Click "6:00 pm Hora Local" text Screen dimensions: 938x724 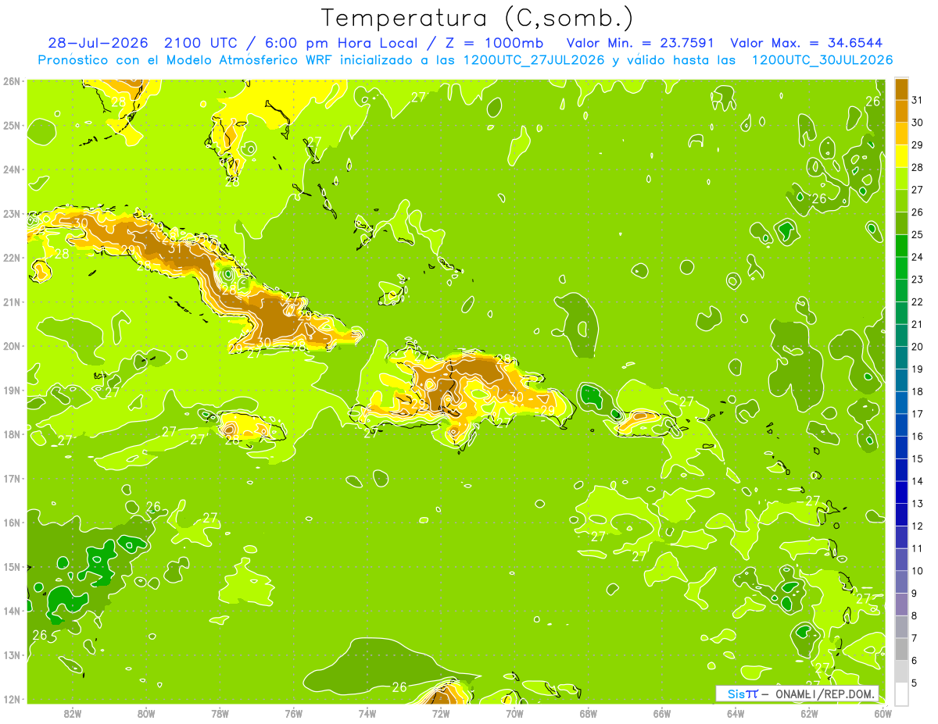click(341, 43)
